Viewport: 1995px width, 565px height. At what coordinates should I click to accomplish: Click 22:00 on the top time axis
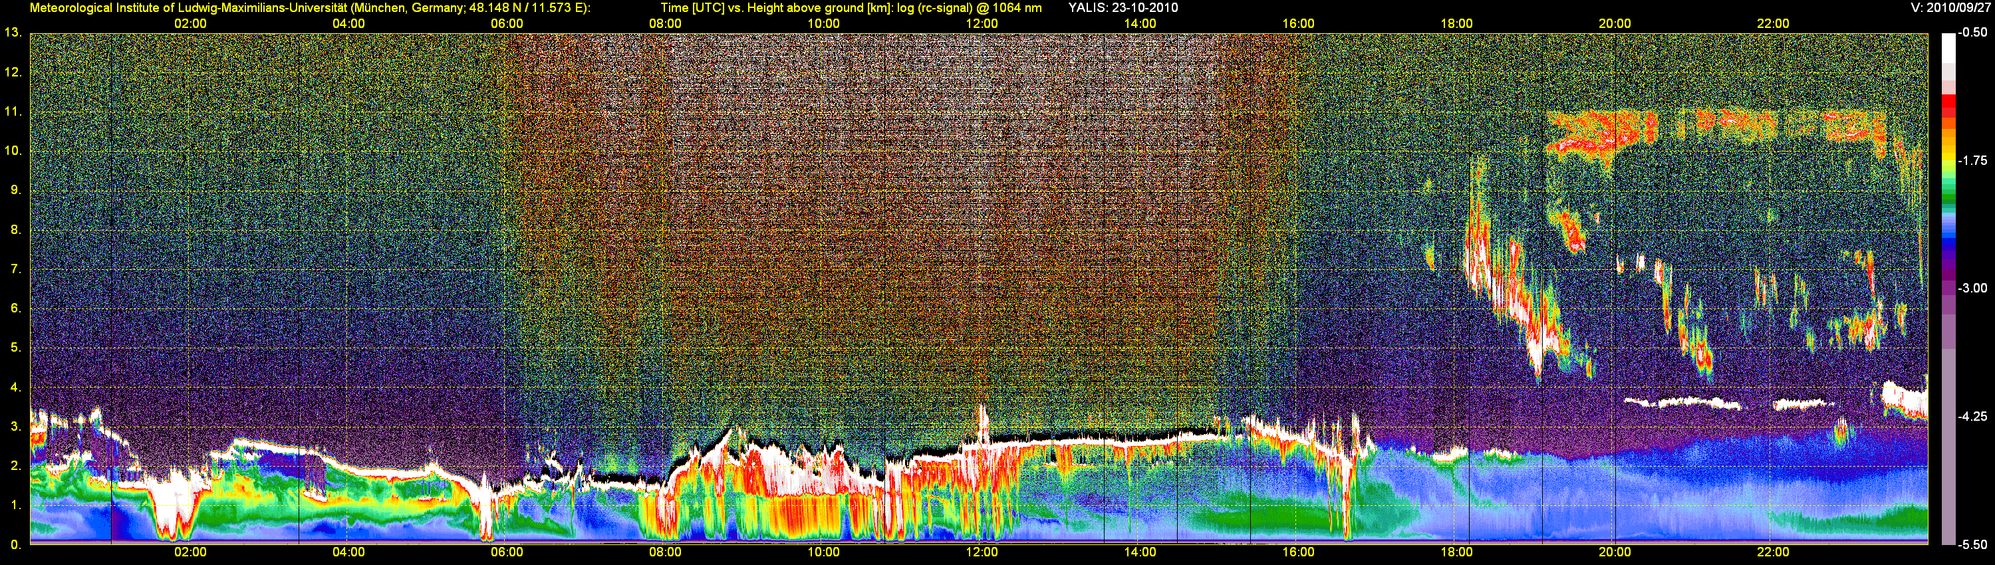pos(1774,23)
